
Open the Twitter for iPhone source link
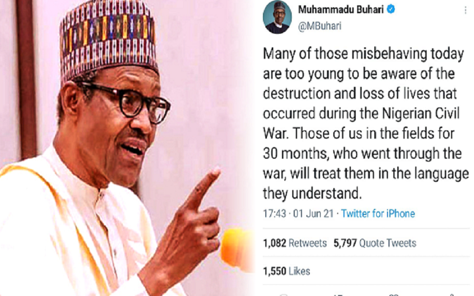[378, 213]
